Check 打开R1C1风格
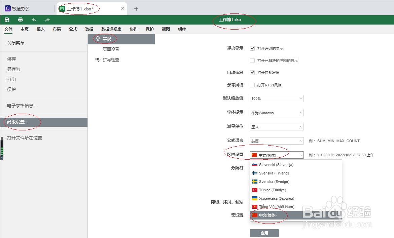This screenshot has width=394, height=238. click(252, 85)
